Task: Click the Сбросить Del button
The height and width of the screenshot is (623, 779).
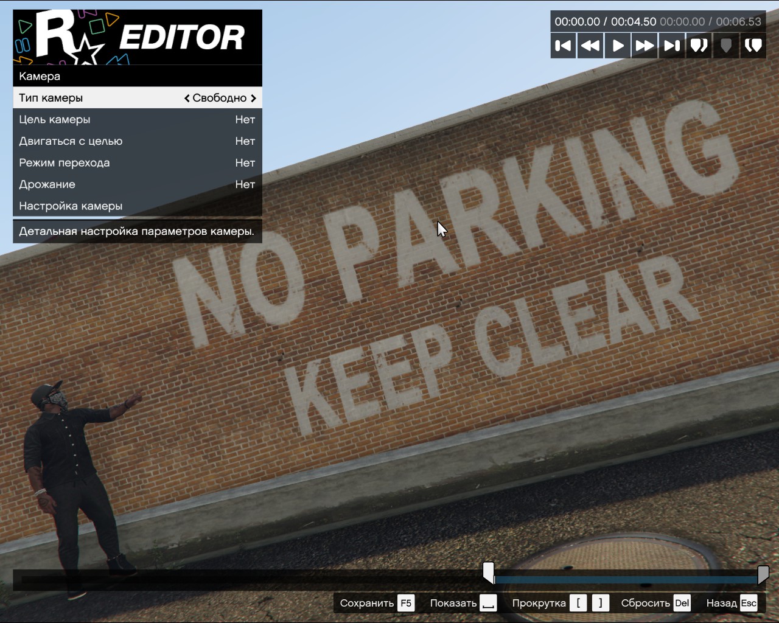Action: [655, 603]
